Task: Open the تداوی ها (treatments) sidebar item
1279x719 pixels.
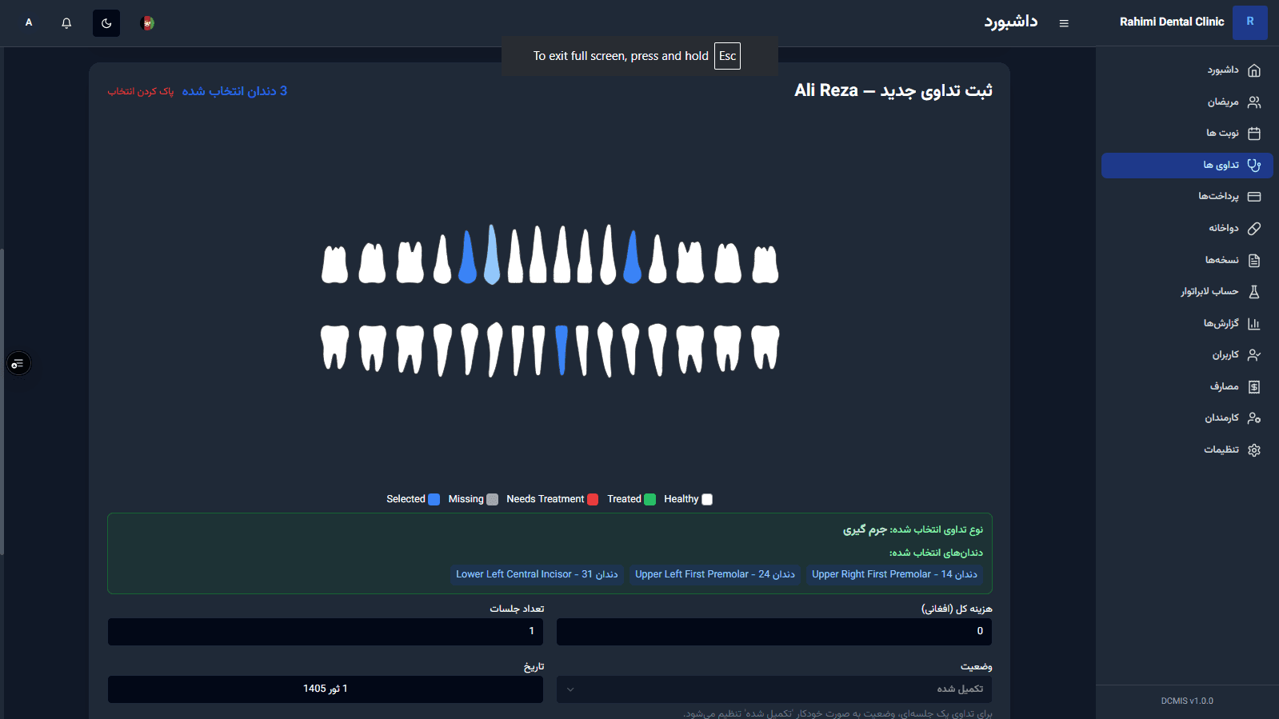Action: tap(1187, 166)
